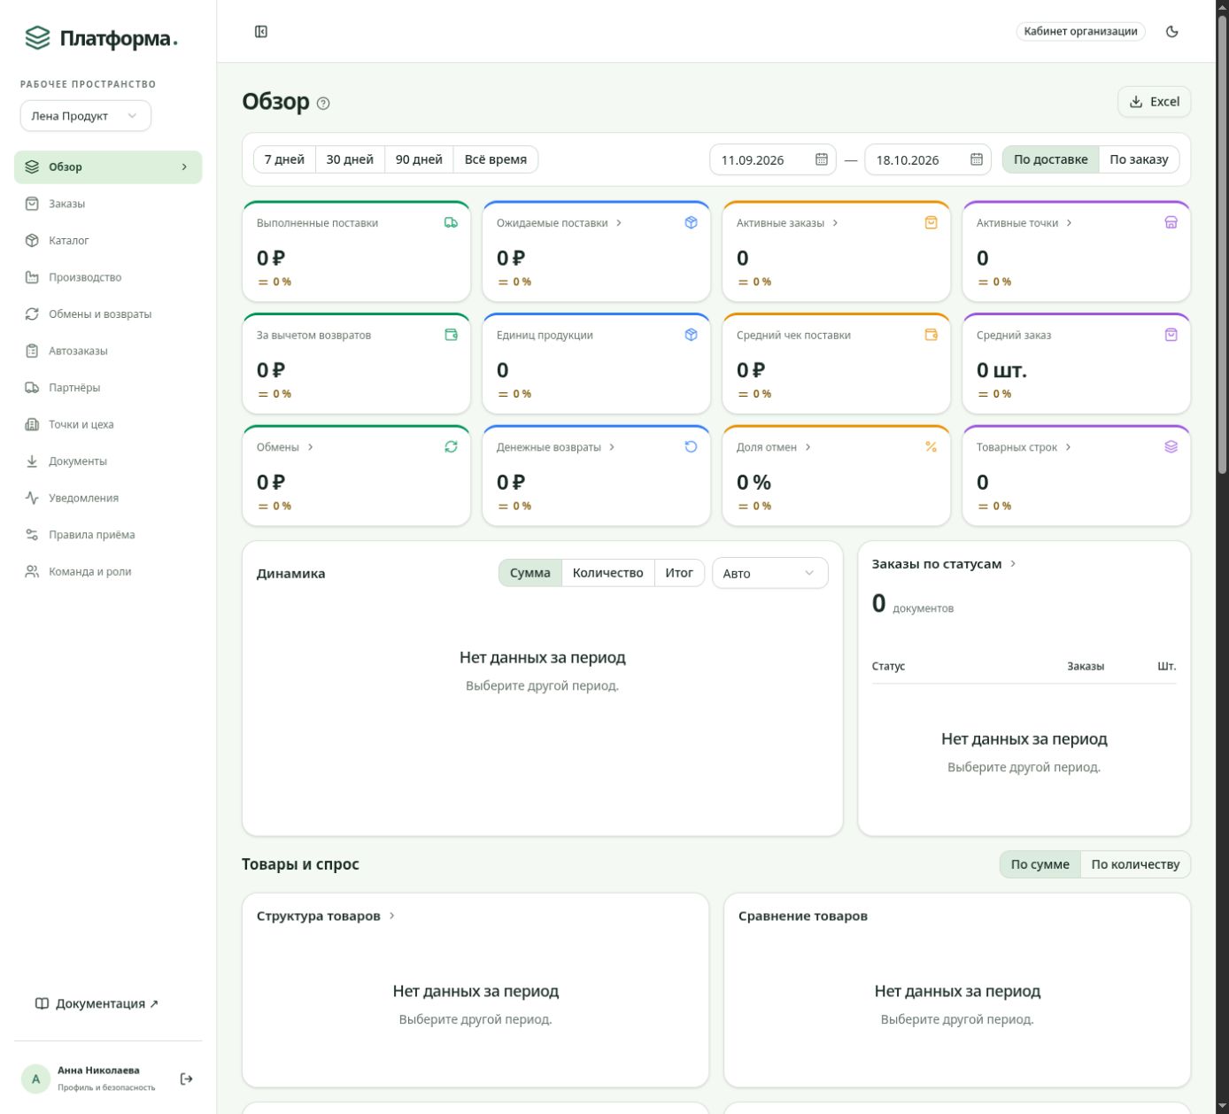Image resolution: width=1229 pixels, height=1114 pixels.
Task: Click undo icon on Денежные возвраты card
Action: (691, 447)
